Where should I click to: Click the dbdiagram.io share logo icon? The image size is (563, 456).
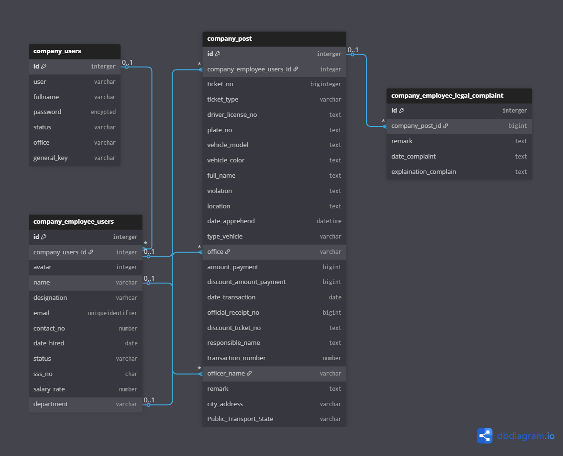click(485, 435)
